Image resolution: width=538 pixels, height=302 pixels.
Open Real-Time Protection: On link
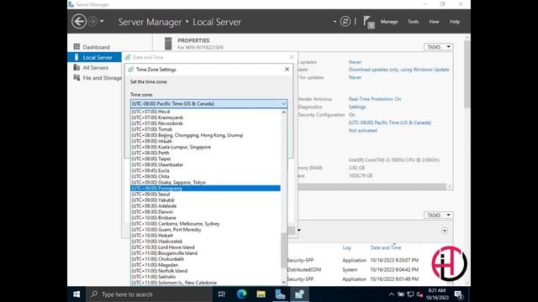click(x=375, y=99)
